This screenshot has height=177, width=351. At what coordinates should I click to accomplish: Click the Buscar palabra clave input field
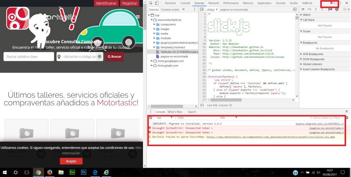(29, 57)
